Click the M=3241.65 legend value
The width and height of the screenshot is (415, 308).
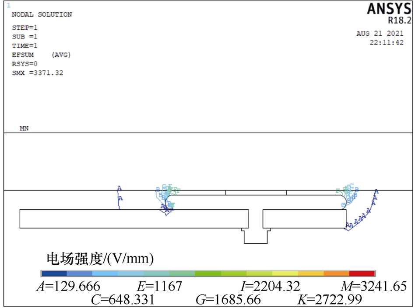point(374,286)
